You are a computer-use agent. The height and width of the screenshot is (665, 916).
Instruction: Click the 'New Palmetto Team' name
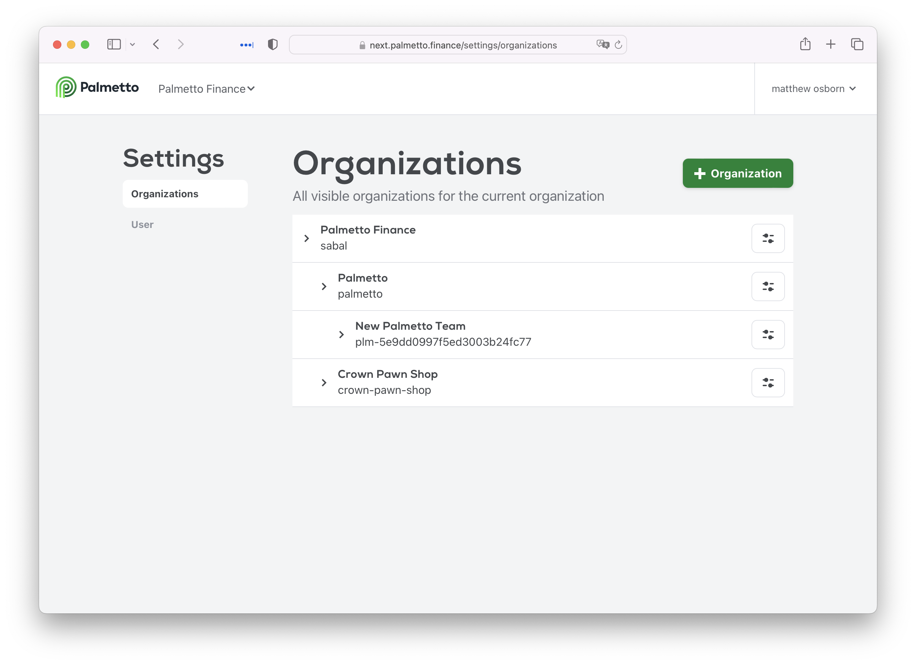click(x=410, y=326)
